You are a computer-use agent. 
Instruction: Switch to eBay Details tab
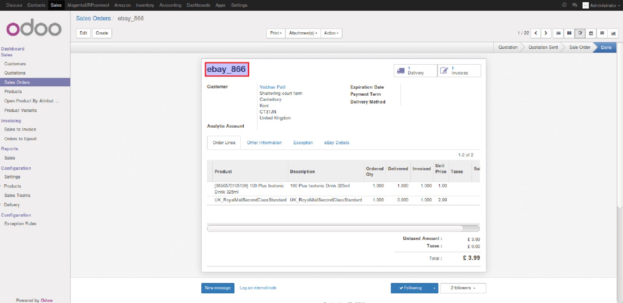(x=336, y=143)
